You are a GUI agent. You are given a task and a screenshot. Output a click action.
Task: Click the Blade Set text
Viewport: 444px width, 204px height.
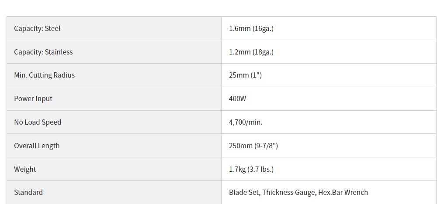point(243,192)
